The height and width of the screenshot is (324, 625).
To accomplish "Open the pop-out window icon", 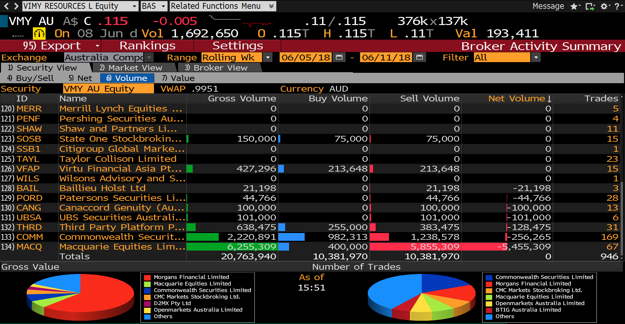I will pos(590,6).
